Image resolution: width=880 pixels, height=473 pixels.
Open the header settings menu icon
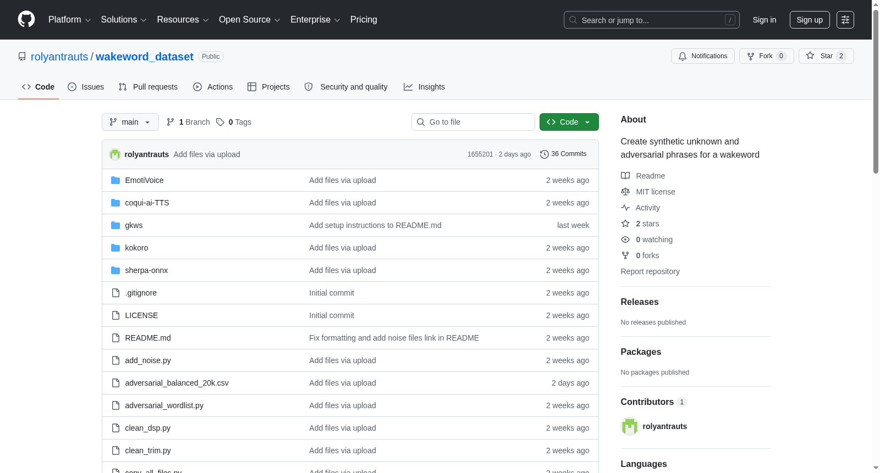tap(845, 20)
